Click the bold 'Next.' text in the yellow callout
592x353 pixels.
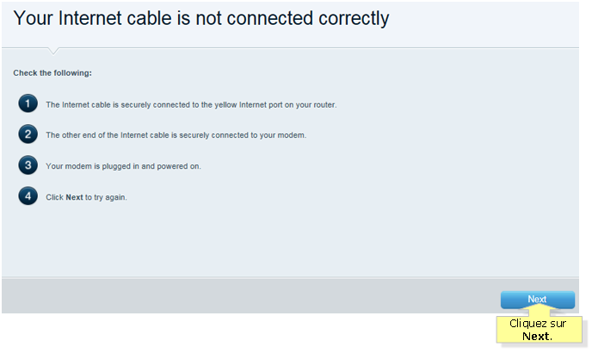pyautogui.click(x=537, y=336)
